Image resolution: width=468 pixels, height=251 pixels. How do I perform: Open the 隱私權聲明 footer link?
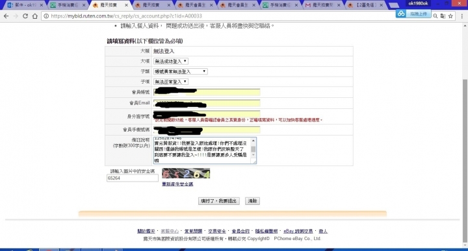266,231
